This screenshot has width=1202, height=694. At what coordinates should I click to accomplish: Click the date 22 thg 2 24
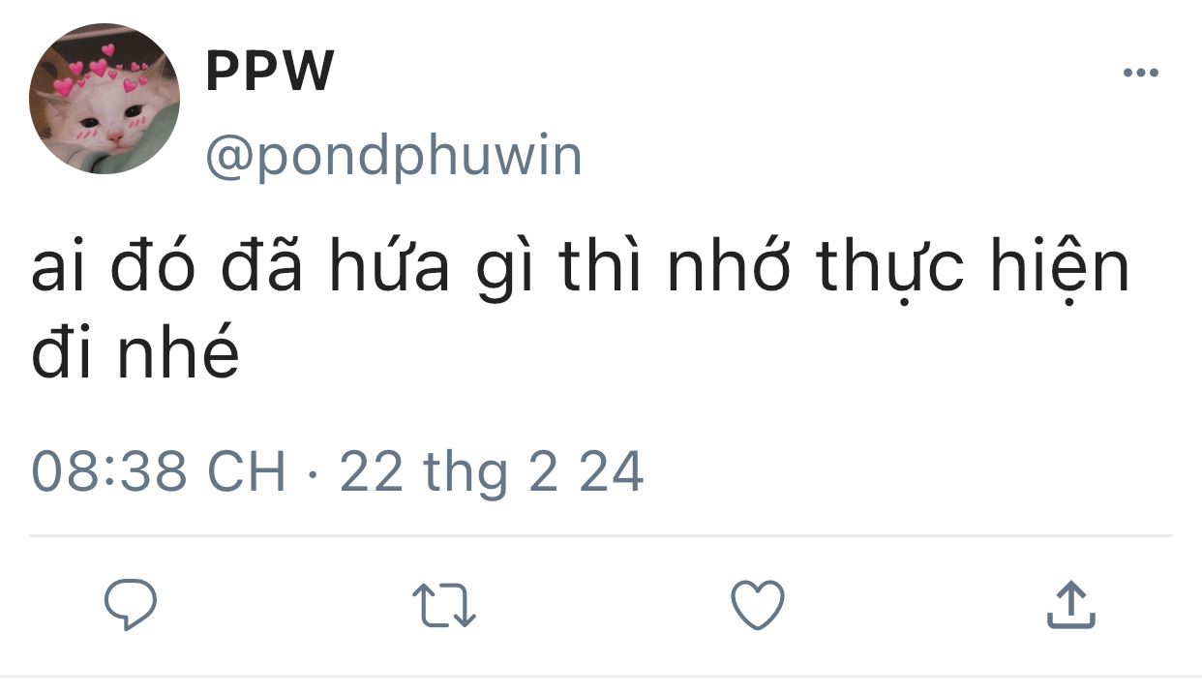(492, 472)
